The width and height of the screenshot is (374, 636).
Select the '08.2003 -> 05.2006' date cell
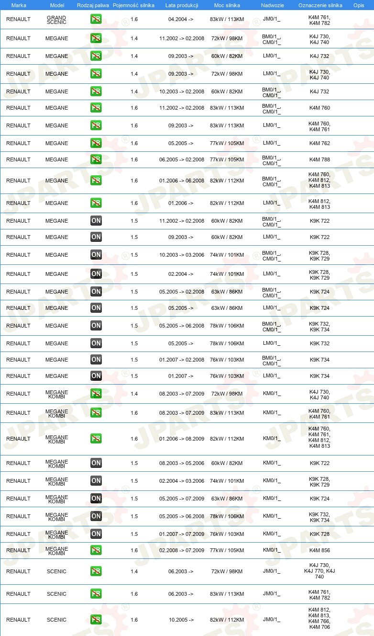click(182, 463)
